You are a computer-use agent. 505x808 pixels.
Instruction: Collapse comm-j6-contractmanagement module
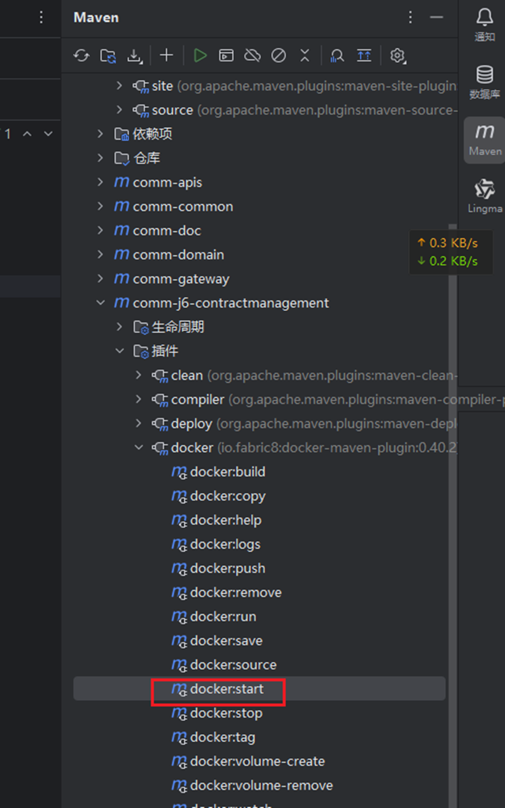tap(100, 303)
